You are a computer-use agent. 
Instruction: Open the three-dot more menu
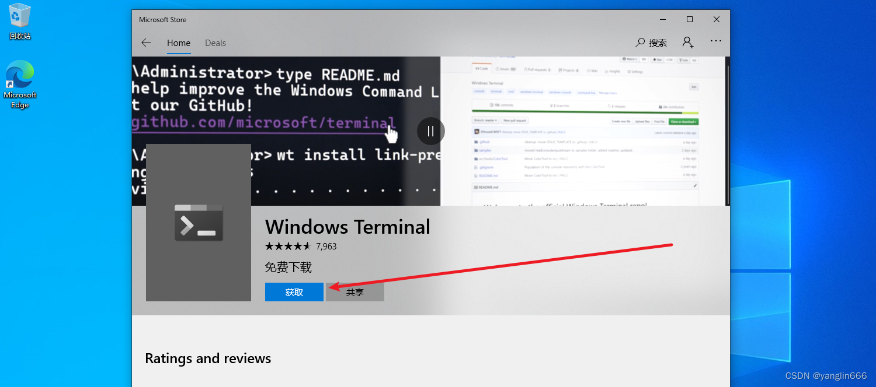[716, 41]
